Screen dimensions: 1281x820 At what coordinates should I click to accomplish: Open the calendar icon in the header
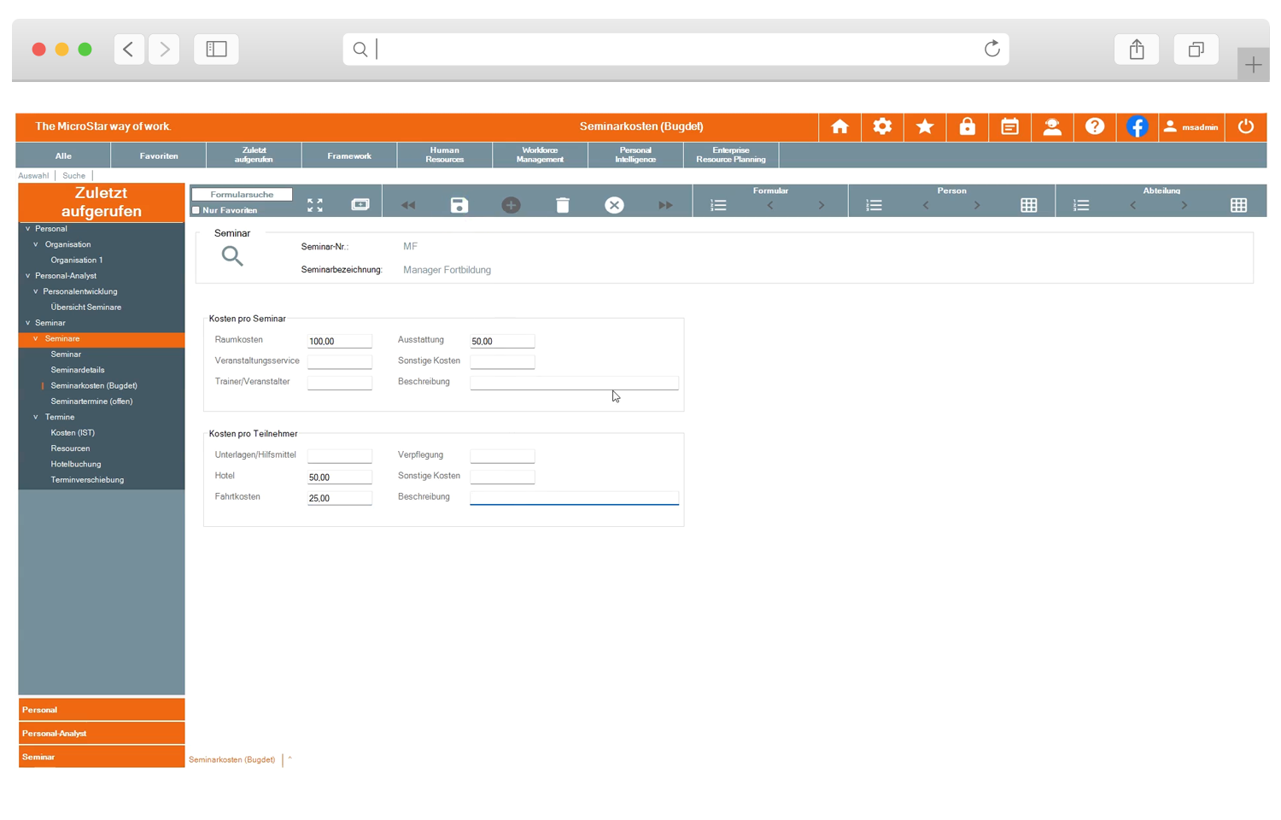coord(1009,126)
